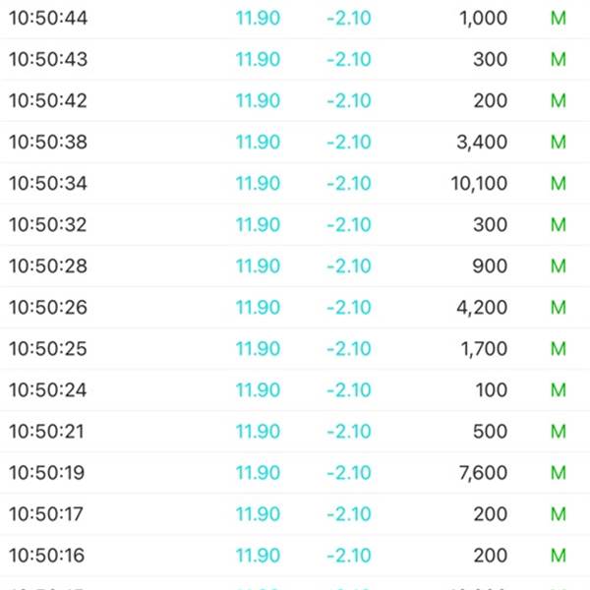
Task: Click the M marker for 10:50:16
Action: click(x=559, y=556)
